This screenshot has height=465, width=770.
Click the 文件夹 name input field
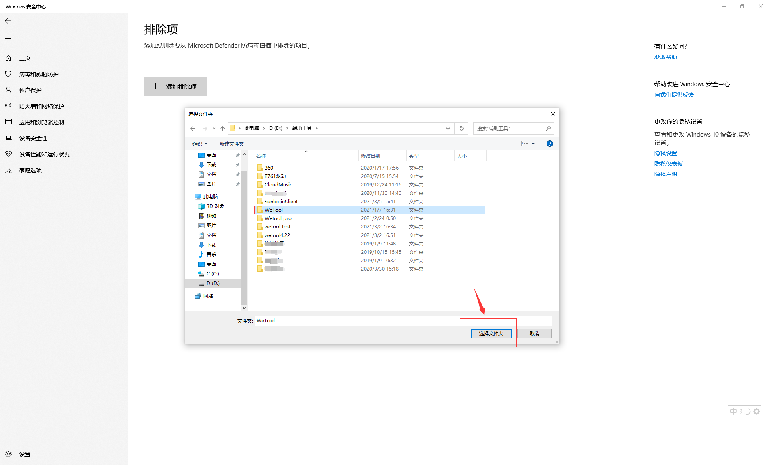tap(403, 321)
